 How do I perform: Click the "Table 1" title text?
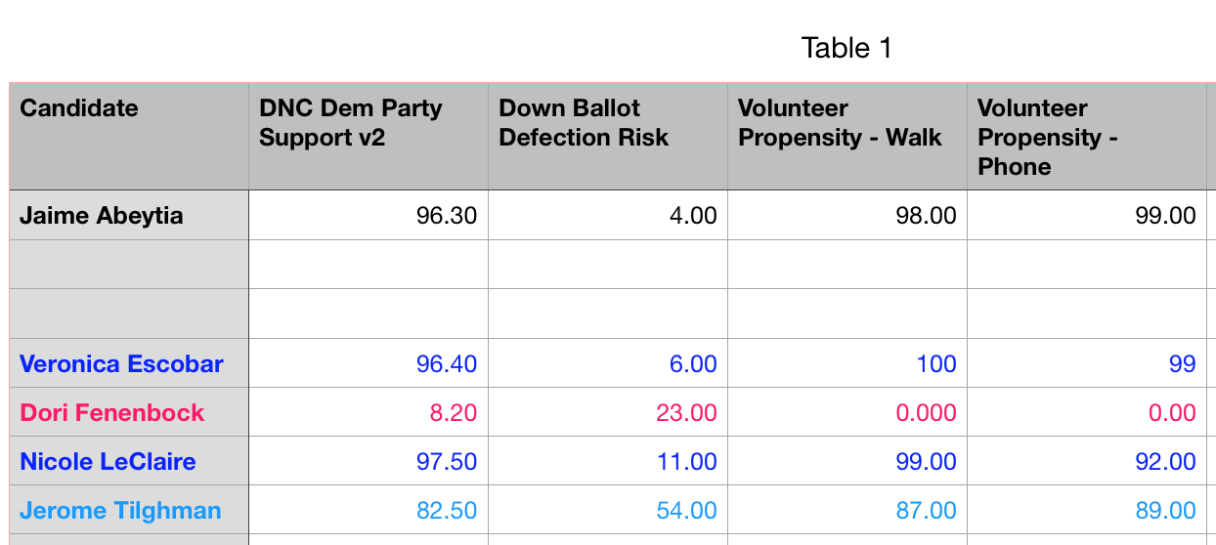(x=847, y=48)
